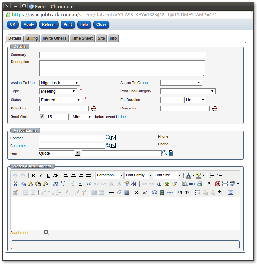Open the Assign To User dropdown

[59, 83]
